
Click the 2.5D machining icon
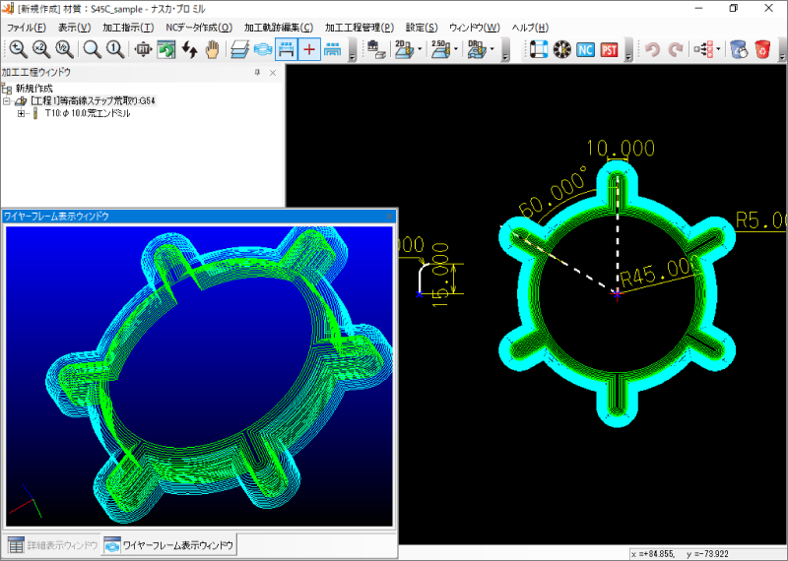point(440,49)
